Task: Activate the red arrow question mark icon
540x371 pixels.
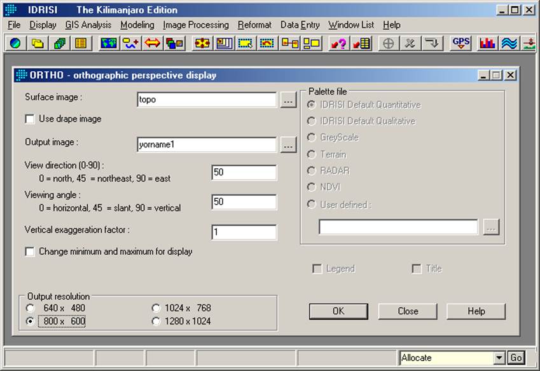Action: (x=339, y=43)
